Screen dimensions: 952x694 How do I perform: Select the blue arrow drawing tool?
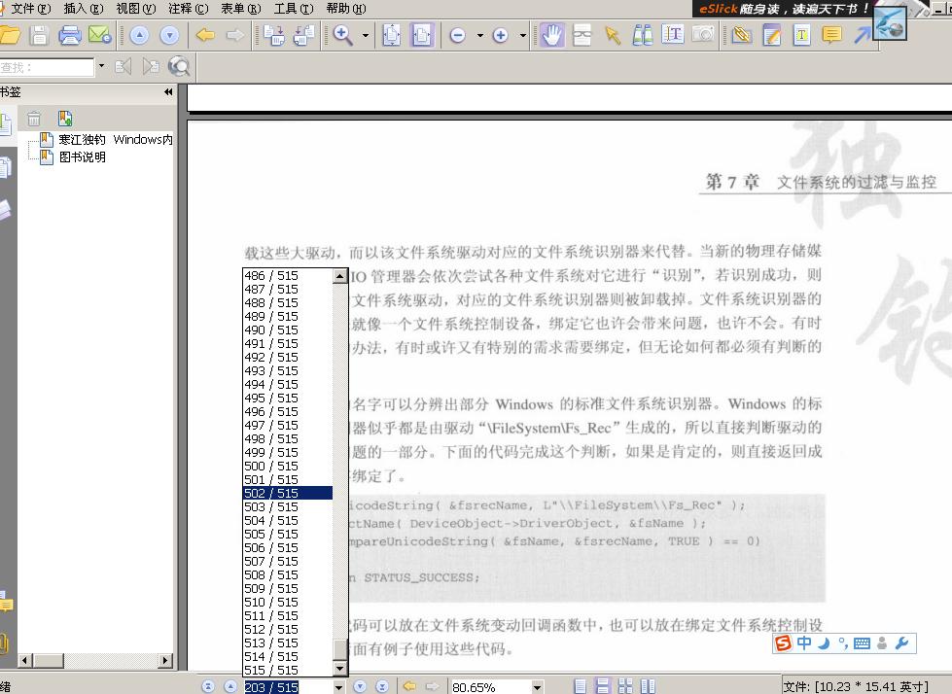pyautogui.click(x=862, y=35)
